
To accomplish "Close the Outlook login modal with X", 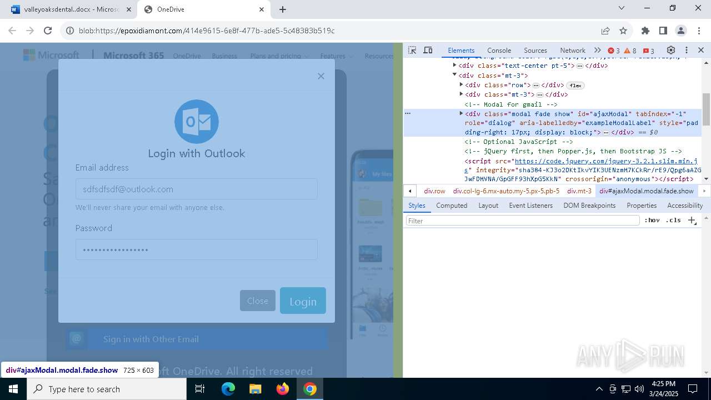I will click(321, 76).
